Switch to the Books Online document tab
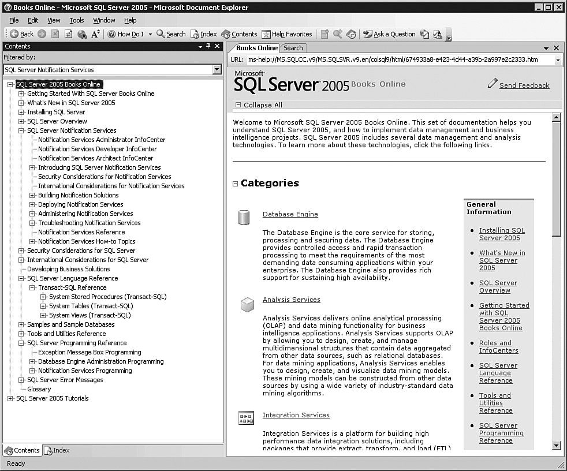Screen dimensions: 567x471 (256, 48)
